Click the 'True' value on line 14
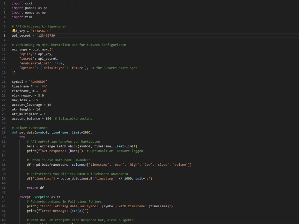Screen dimensions: 299x224 [59, 63]
